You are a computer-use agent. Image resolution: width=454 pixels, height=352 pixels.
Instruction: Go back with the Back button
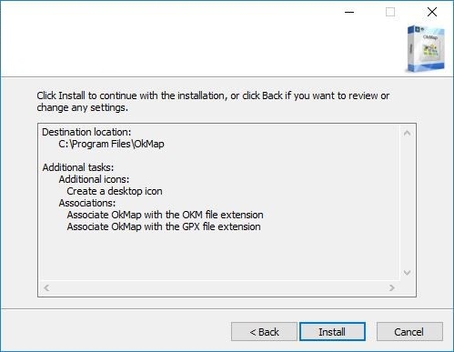tap(264, 332)
